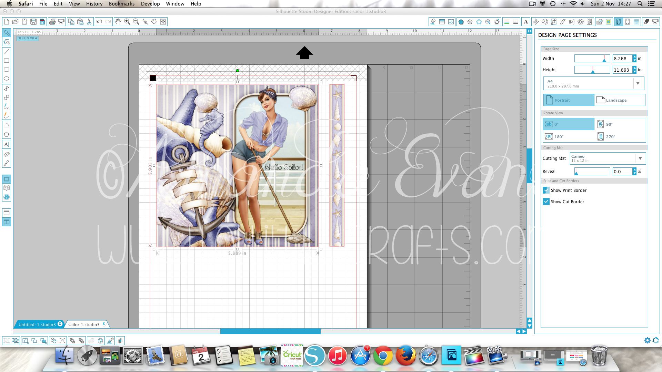Select the Line drawing tool
This screenshot has width=662, height=372.
click(7, 52)
